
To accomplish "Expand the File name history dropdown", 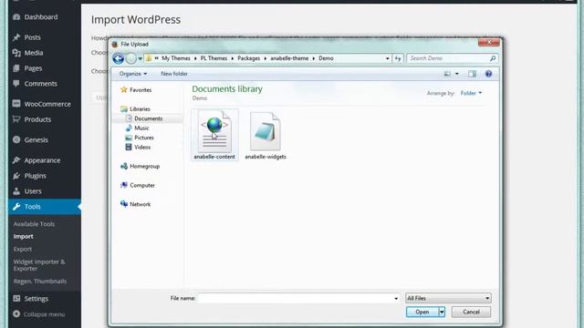I will point(395,298).
